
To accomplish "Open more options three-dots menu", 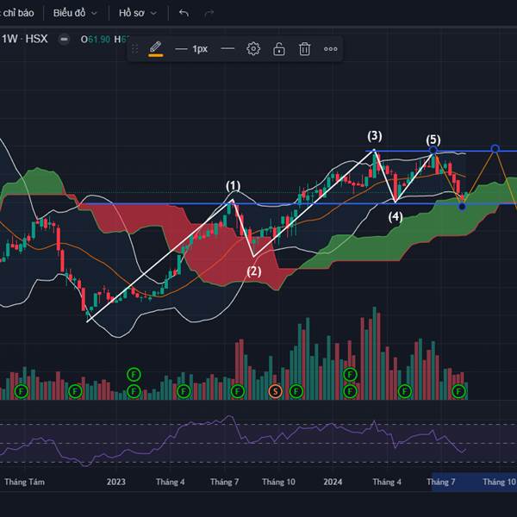I will 330,49.
